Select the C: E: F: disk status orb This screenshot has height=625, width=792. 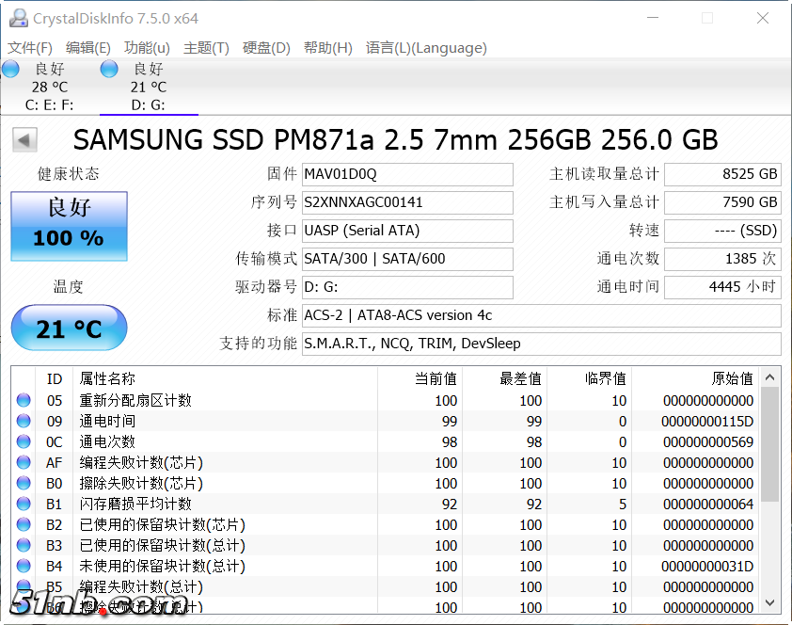pyautogui.click(x=10, y=69)
